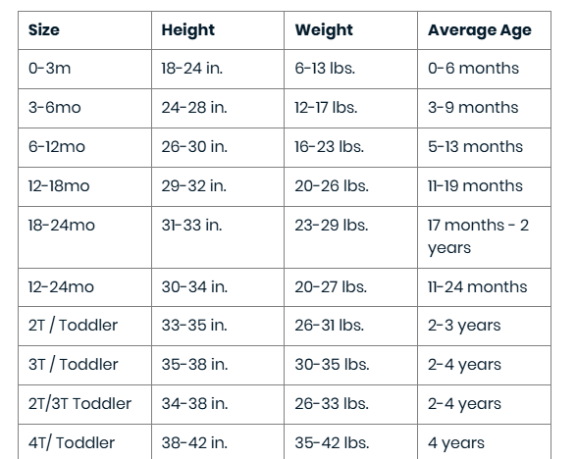Select the 6-12mo size cell
577x459 pixels.
(84, 147)
